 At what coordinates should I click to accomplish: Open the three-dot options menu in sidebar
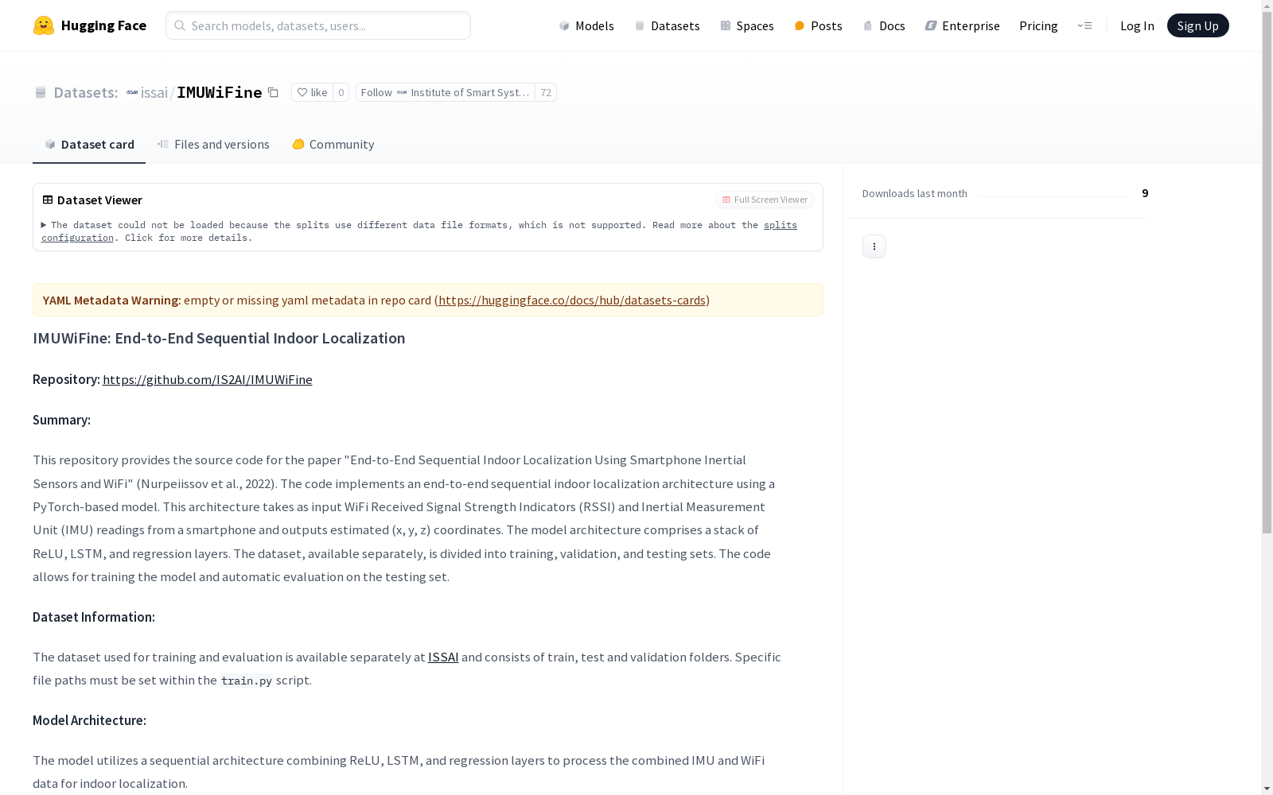click(874, 246)
